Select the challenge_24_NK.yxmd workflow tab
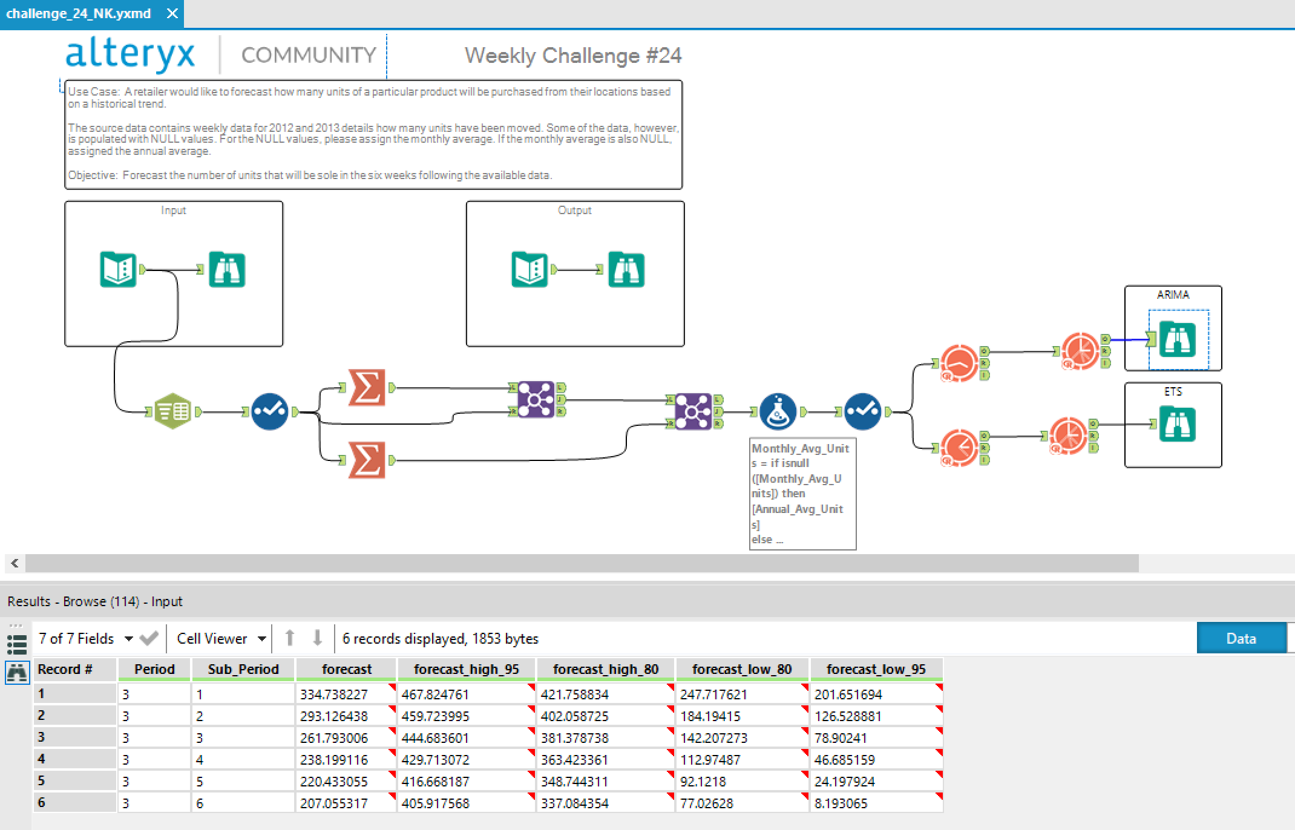The image size is (1295, 830). point(79,13)
